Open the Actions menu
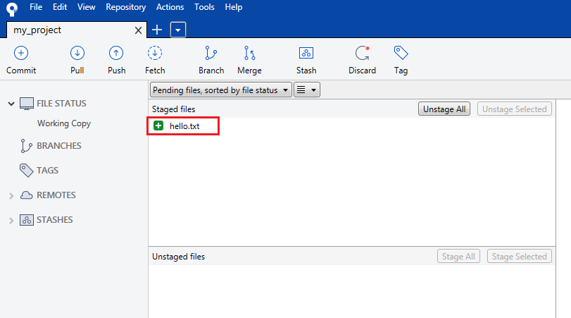Viewport: 571px width, 318px height. point(170,7)
